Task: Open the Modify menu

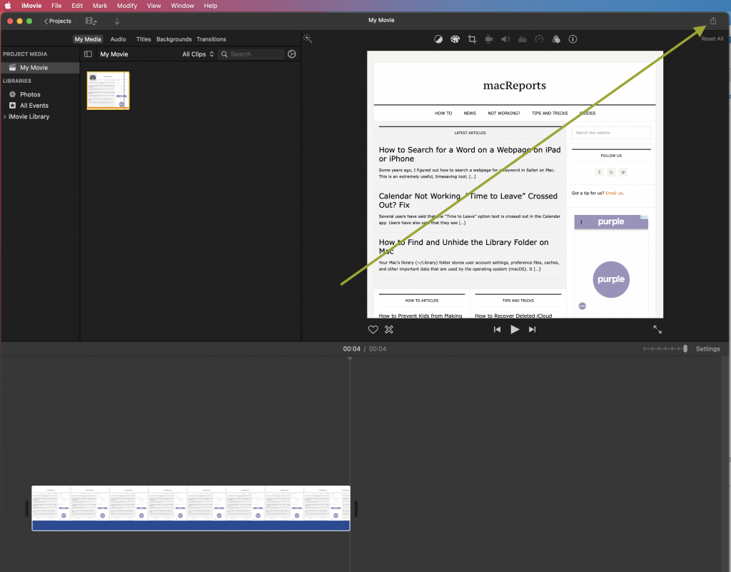Action: (127, 6)
